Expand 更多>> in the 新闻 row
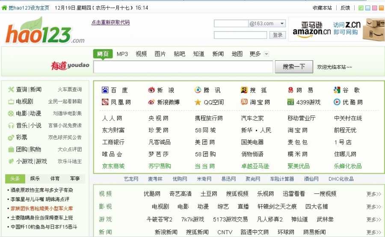Image resolution: width=385 pixels, height=237 pixels. coord(374,232)
